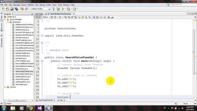This screenshot has height=111, width=197.
Task: Collapse the Javadoc fold at line 11
Action: click(42, 43)
